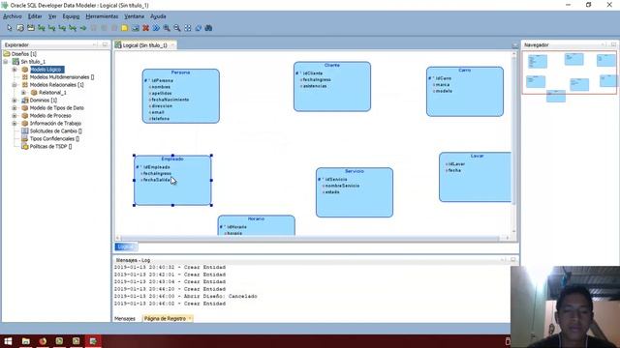Select the Cliente entity box
This screenshot has width=620, height=348.
[x=332, y=86]
